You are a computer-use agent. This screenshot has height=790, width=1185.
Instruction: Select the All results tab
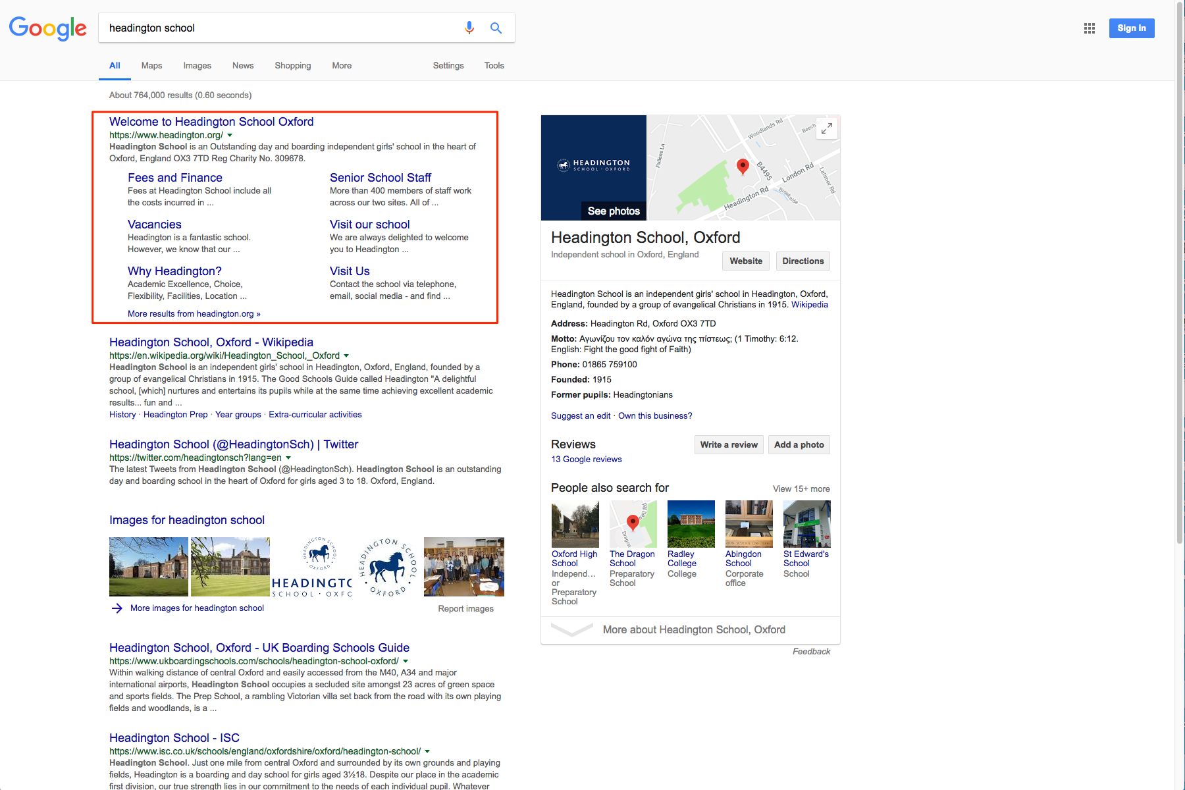[x=115, y=66]
